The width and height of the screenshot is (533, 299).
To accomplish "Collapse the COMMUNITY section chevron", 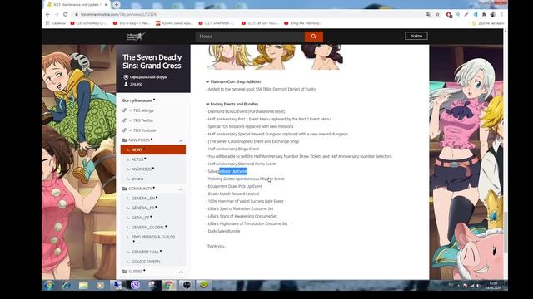I will click(181, 189).
